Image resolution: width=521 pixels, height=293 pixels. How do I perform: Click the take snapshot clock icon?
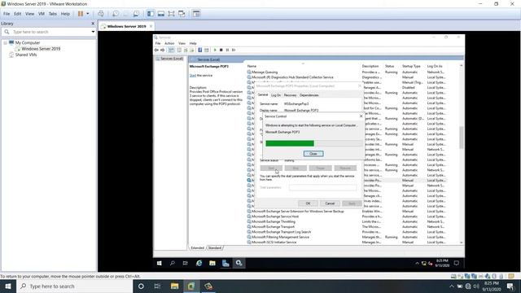pyautogui.click(x=116, y=14)
